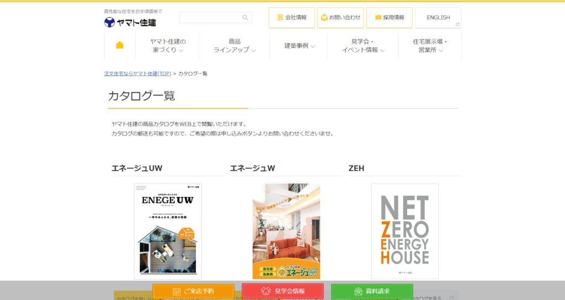The image size is (565, 300).
Task: Click the house icon on 見学会情報
Action: click(x=265, y=291)
